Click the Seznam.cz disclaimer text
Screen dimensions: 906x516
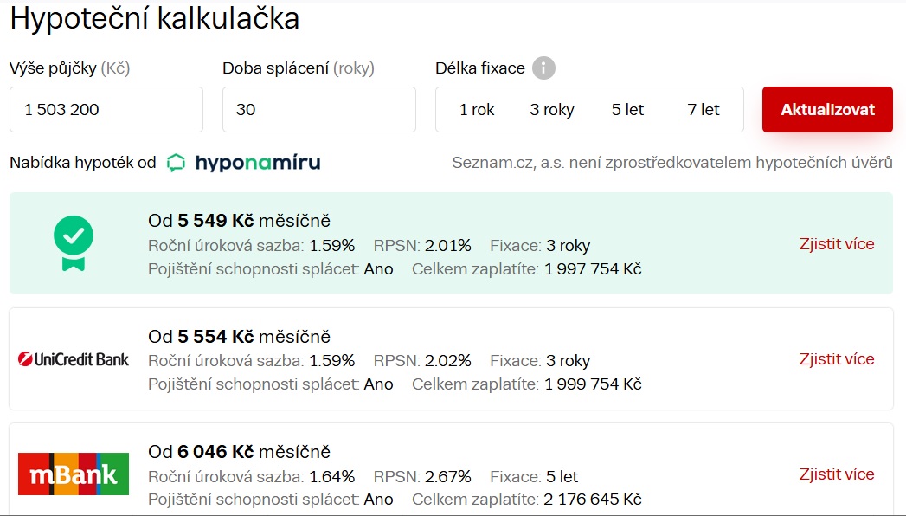(672, 163)
